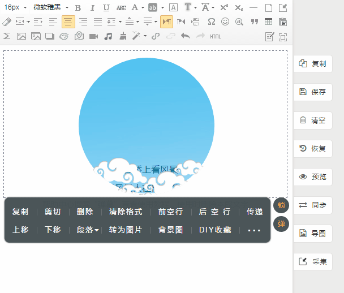Toggle center alignment button
344x293 pixels.
(x=68, y=21)
